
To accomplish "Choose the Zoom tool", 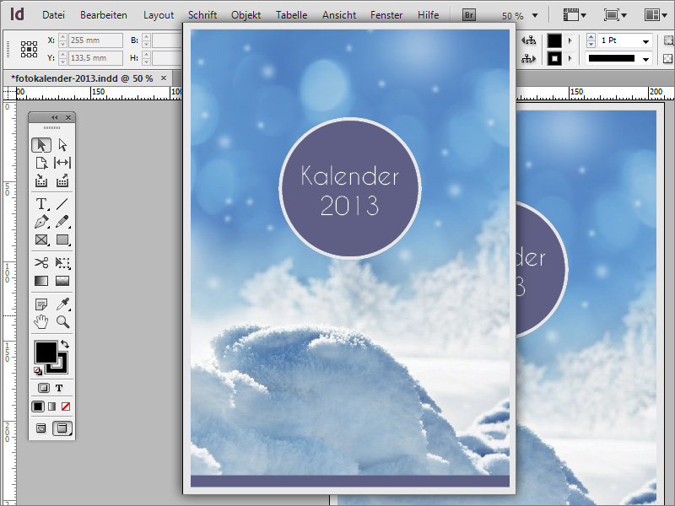I will (x=63, y=322).
